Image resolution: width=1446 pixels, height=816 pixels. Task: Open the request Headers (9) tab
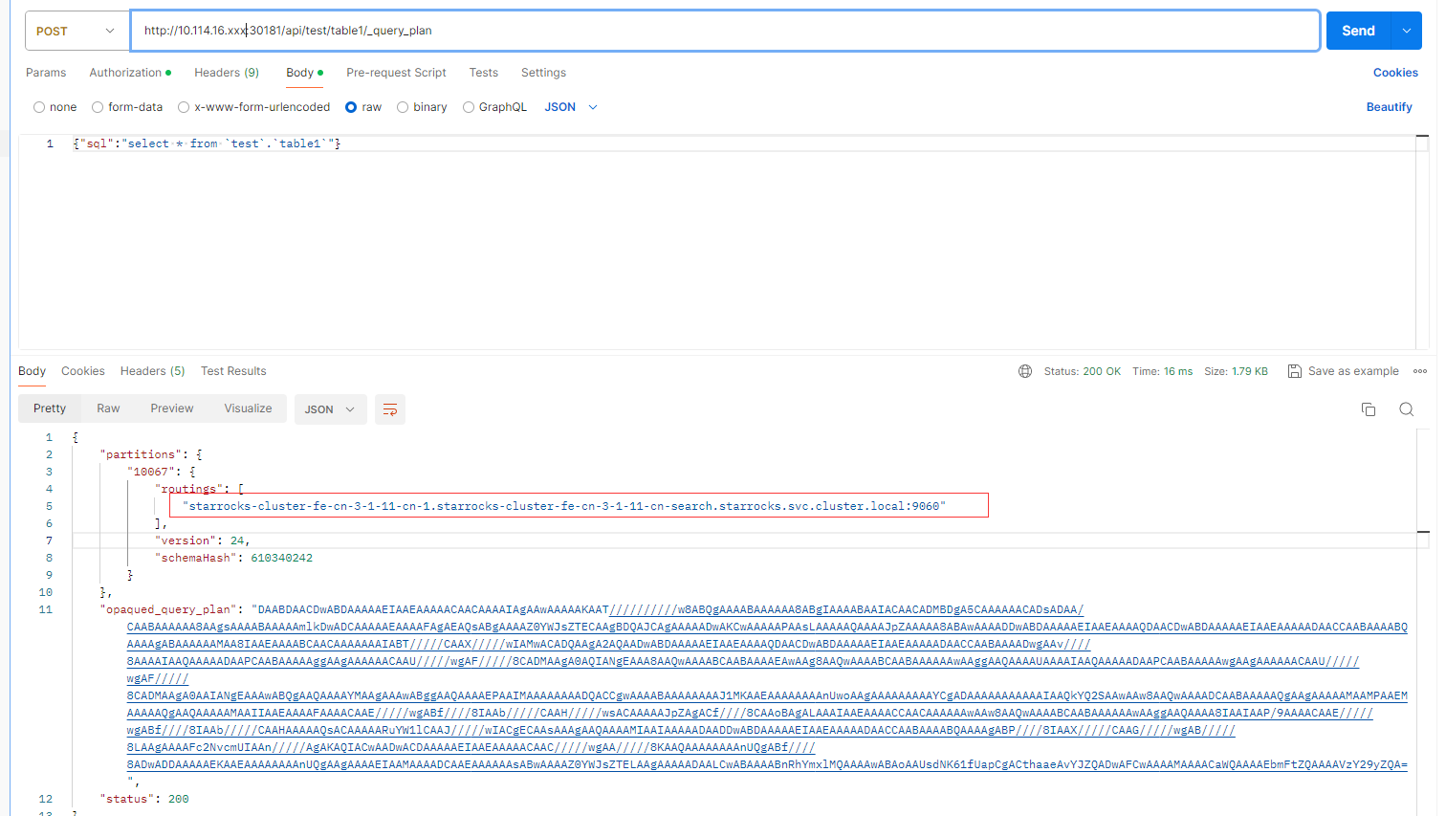[x=227, y=73]
